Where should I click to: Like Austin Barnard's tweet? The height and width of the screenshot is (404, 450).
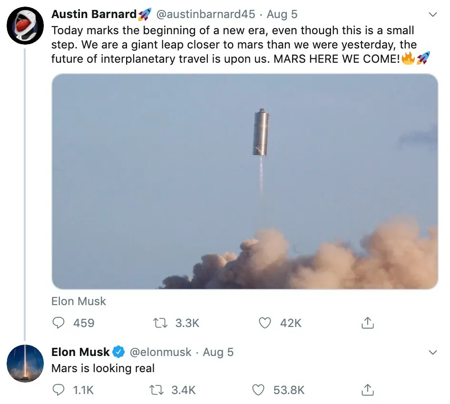point(265,323)
